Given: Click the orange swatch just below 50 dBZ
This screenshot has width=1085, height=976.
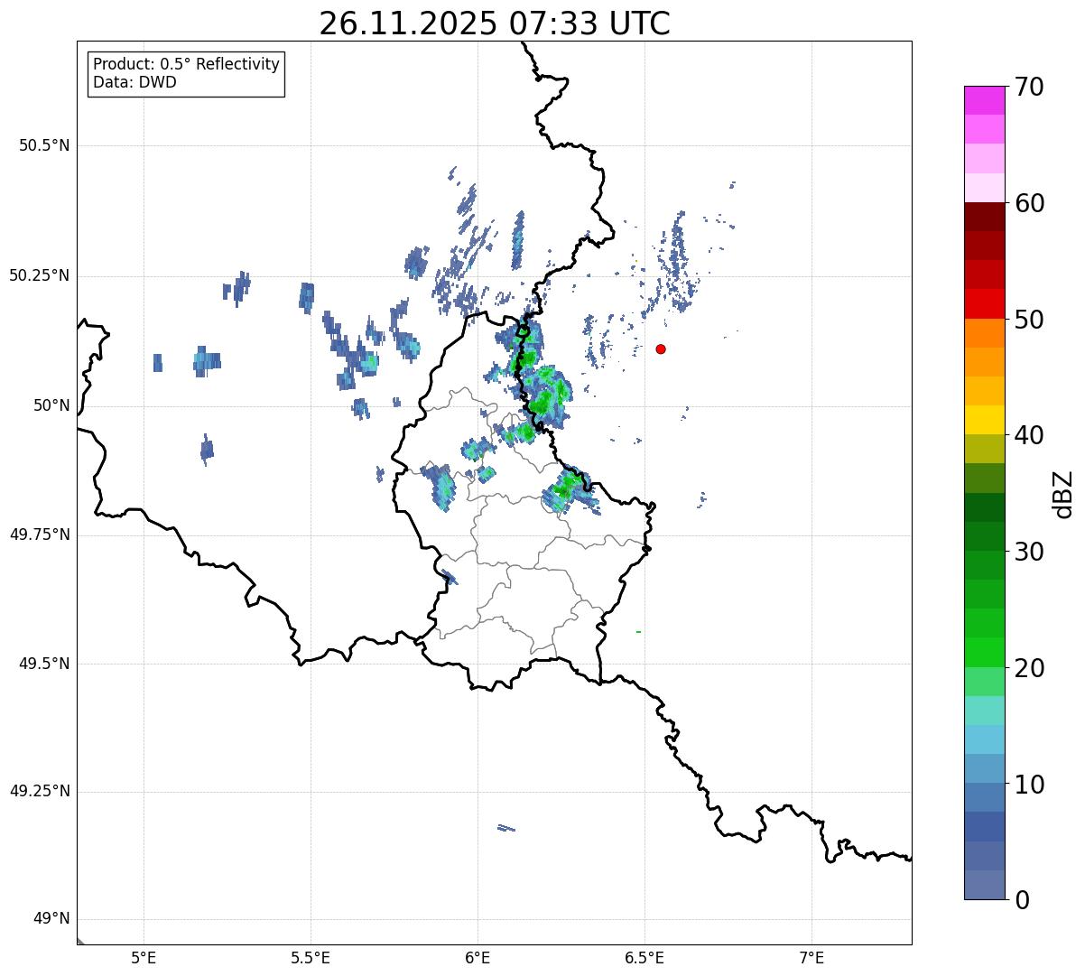Looking at the screenshot, I should 984,333.
